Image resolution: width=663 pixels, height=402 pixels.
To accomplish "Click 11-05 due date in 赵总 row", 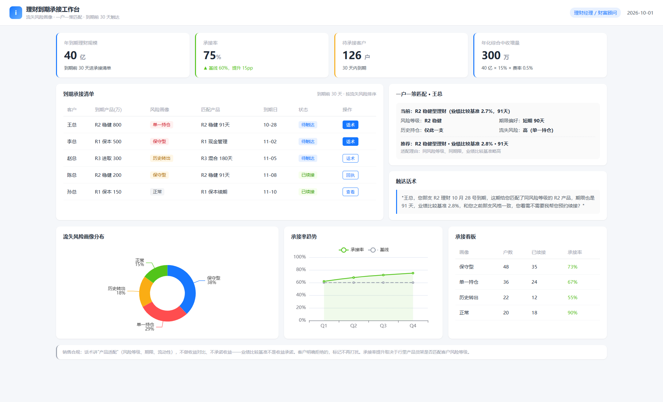I will coord(270,158).
